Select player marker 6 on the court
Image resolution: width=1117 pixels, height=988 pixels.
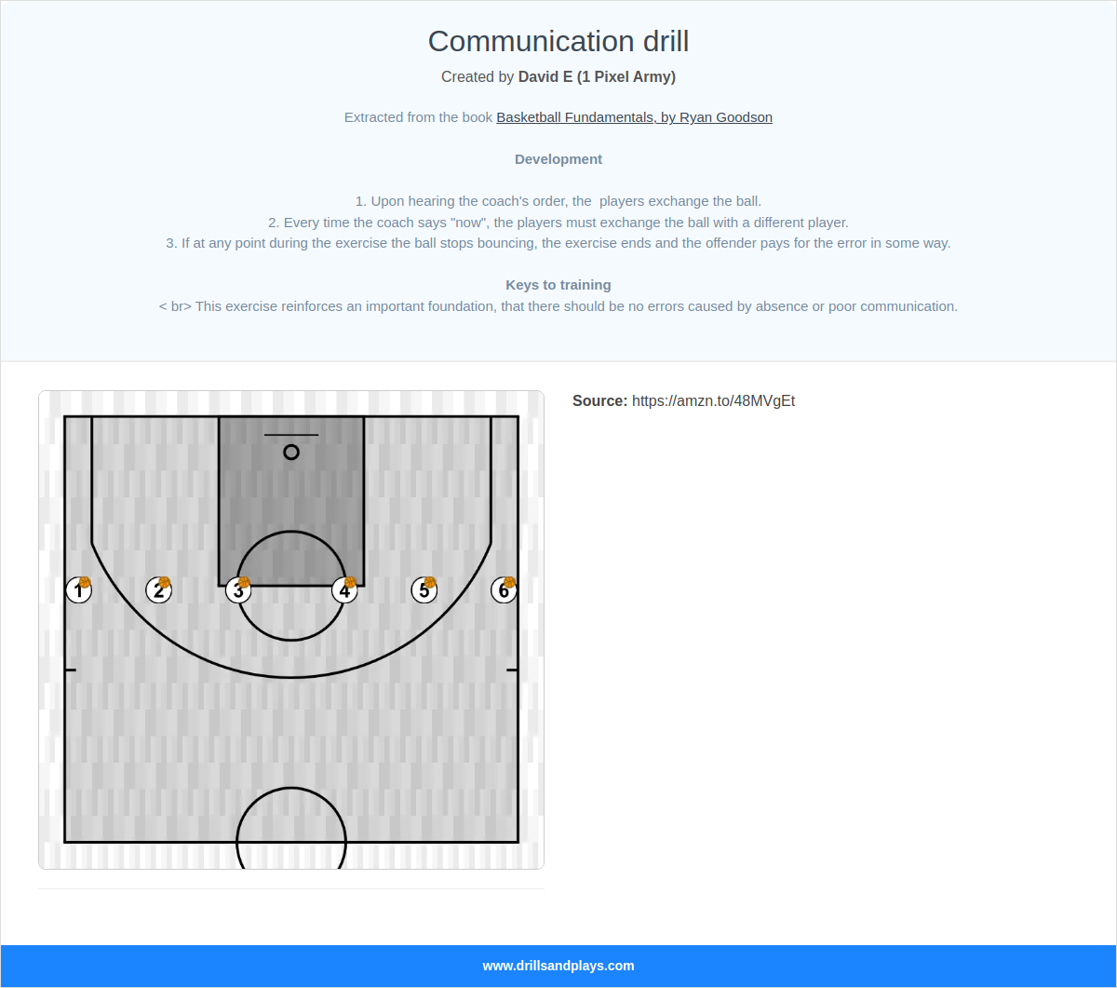pyautogui.click(x=504, y=589)
